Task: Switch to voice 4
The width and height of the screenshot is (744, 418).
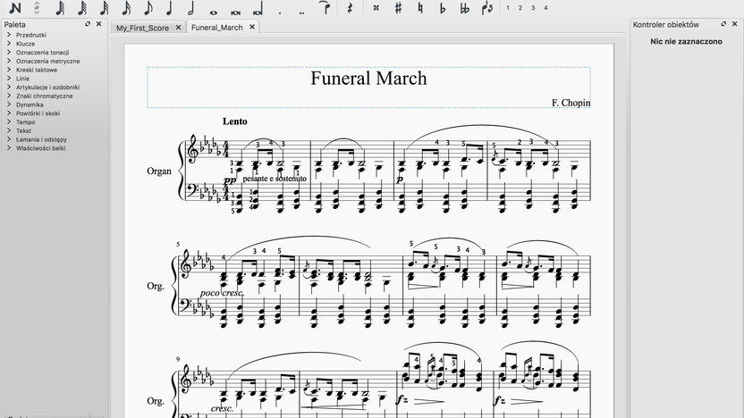Action: (545, 7)
